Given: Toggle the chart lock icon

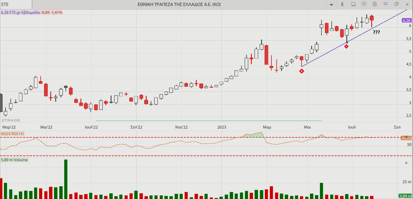Looking at the screenshot, I should pos(375,4).
